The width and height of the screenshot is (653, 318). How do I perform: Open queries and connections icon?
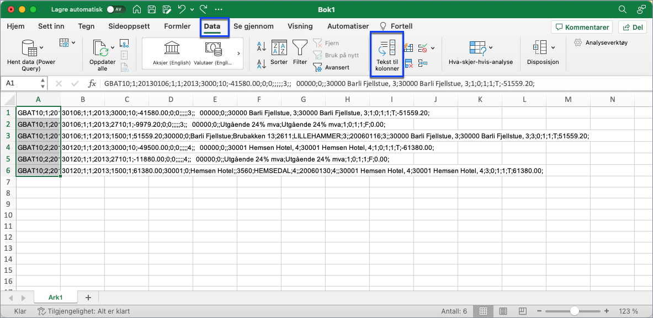124,43
